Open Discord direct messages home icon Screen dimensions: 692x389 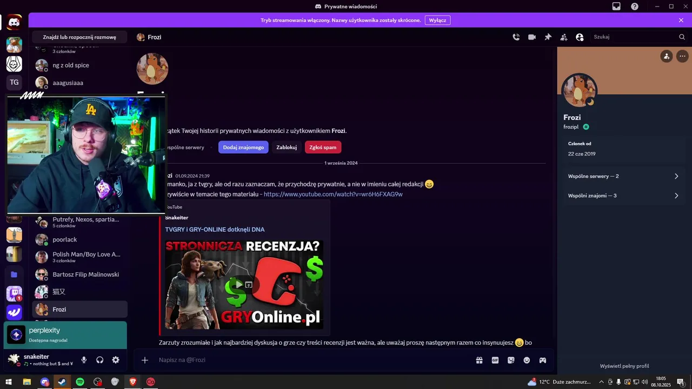(14, 22)
